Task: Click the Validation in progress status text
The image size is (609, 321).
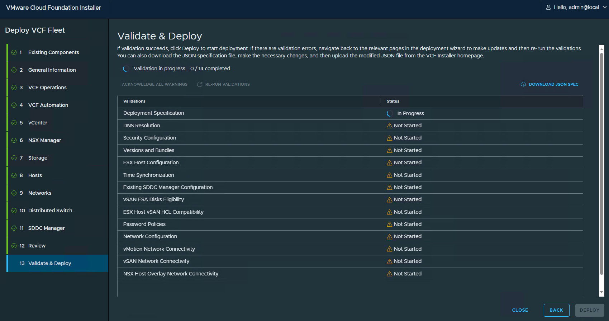Action: [x=182, y=69]
